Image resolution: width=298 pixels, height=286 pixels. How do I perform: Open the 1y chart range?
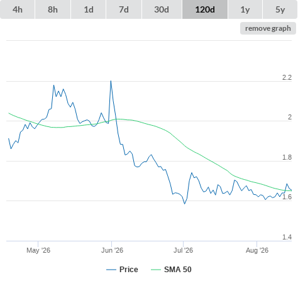[x=245, y=9]
